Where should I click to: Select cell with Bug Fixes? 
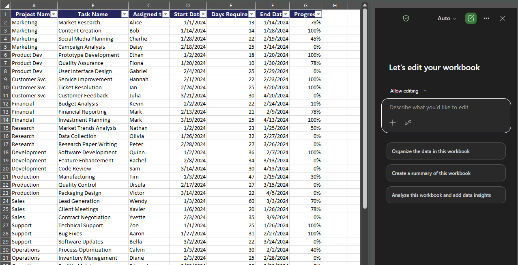point(93,233)
